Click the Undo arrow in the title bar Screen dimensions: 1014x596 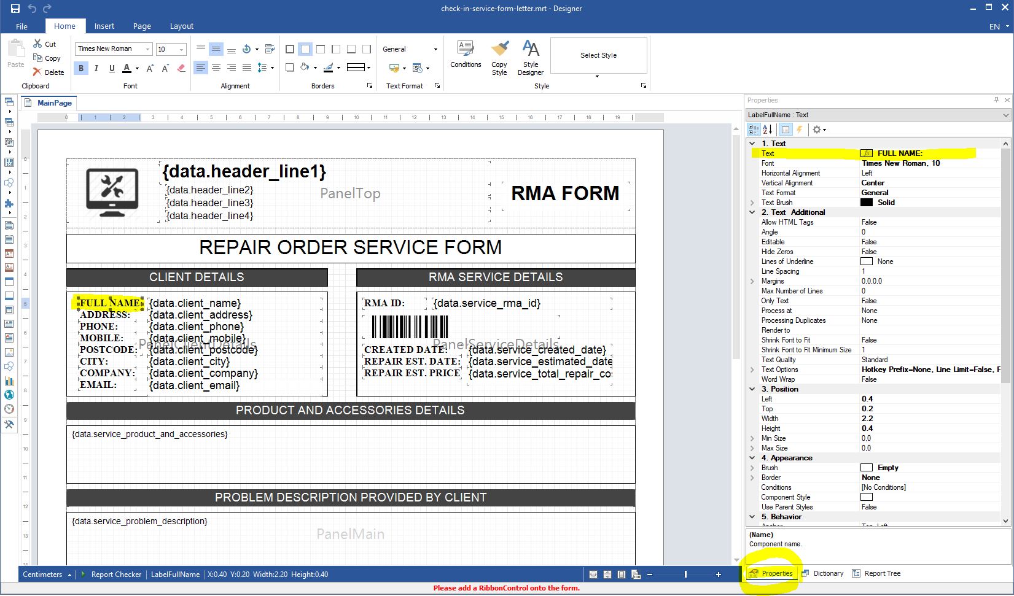32,9
